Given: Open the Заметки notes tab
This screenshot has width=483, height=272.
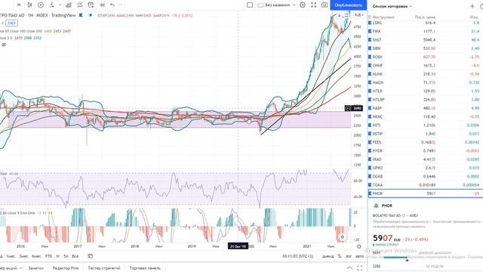Looking at the screenshot, I should 36,268.
